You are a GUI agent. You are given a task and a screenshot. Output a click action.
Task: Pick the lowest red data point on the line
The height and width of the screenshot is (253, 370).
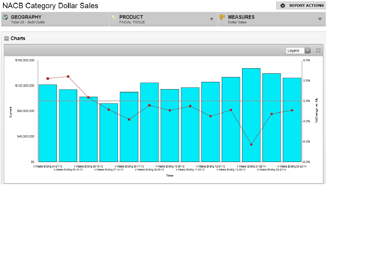click(x=251, y=144)
